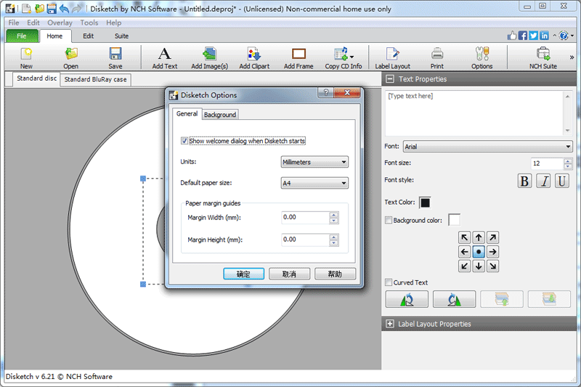
Task: Collapse the Text Properties panel
Action: point(390,79)
